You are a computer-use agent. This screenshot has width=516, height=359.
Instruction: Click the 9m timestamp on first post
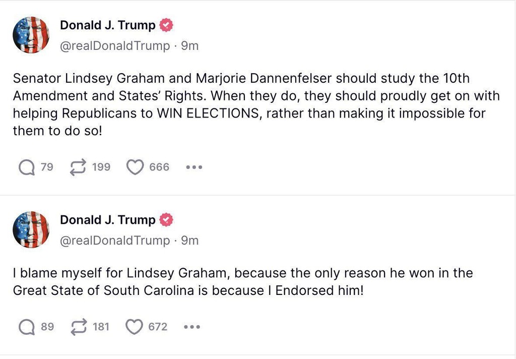(189, 46)
